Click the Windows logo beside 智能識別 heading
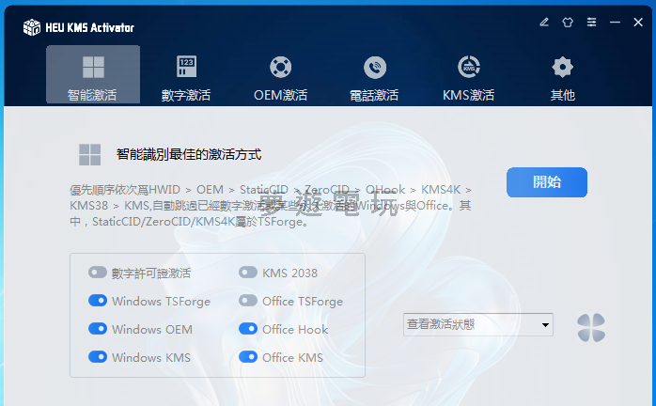Screen dimensions: 656x406 point(90,154)
